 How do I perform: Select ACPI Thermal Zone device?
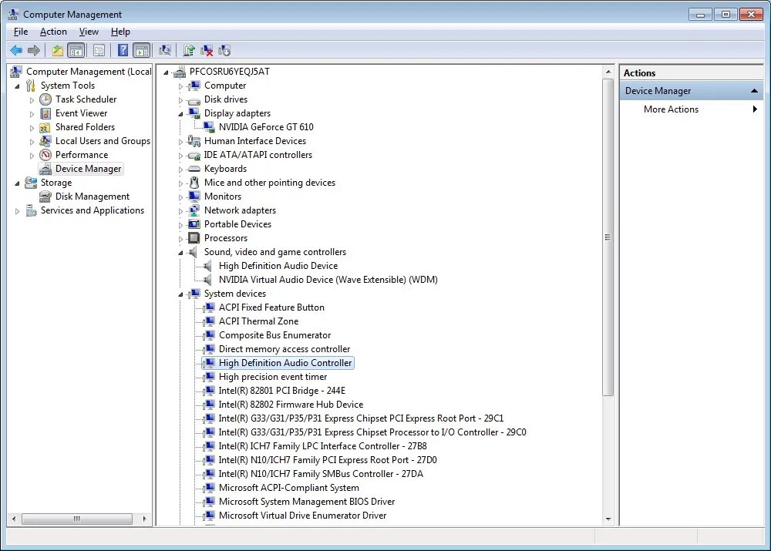pyautogui.click(x=258, y=321)
